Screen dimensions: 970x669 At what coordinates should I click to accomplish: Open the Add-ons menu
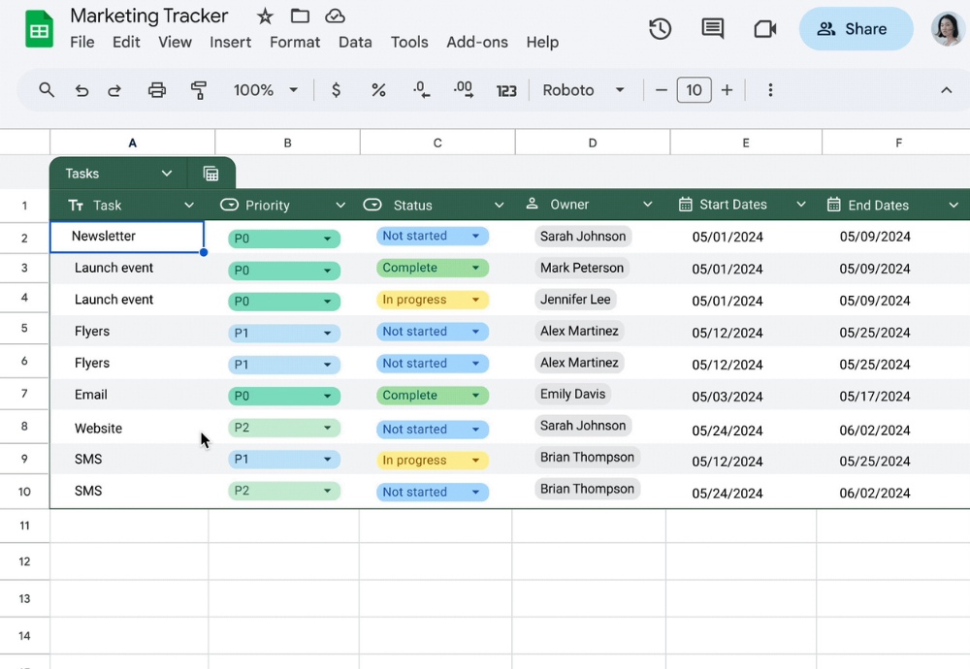click(477, 42)
